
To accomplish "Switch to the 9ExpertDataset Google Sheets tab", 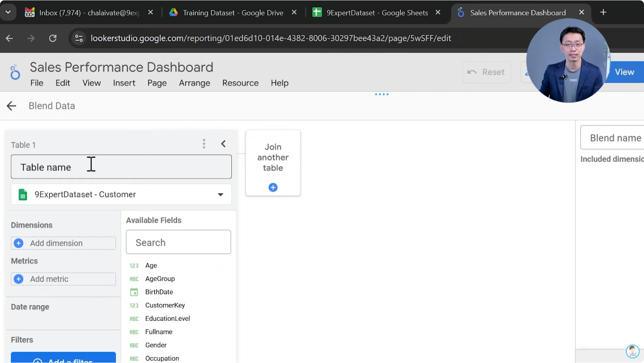I will (x=377, y=13).
